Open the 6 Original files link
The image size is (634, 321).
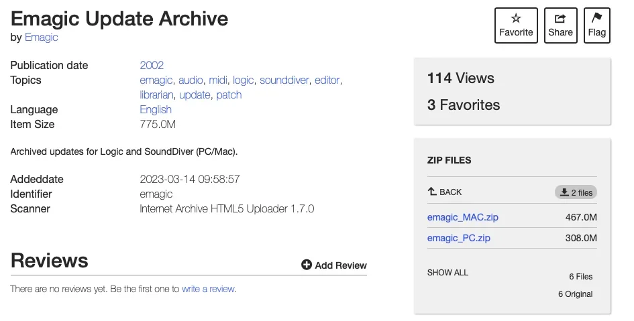point(575,294)
